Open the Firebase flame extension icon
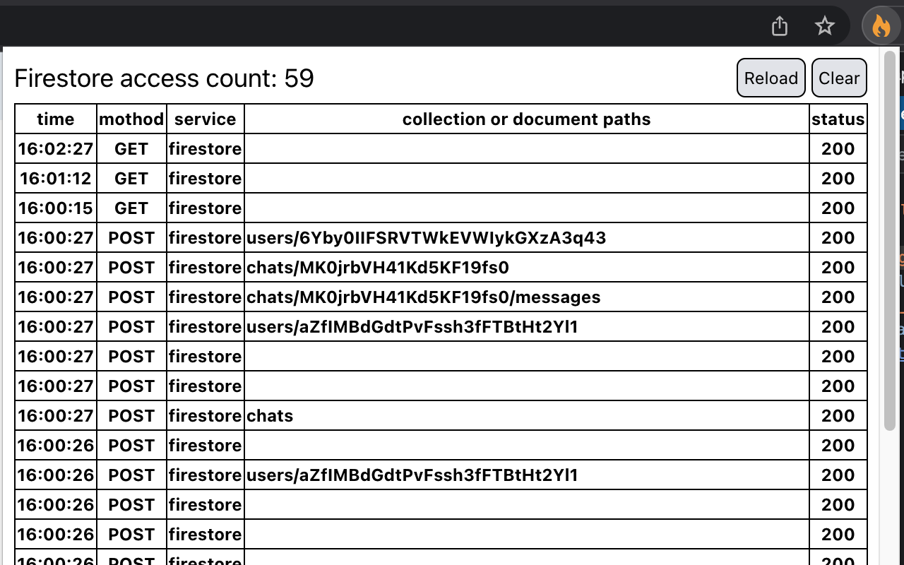Image resolution: width=904 pixels, height=565 pixels. pyautogui.click(x=880, y=25)
